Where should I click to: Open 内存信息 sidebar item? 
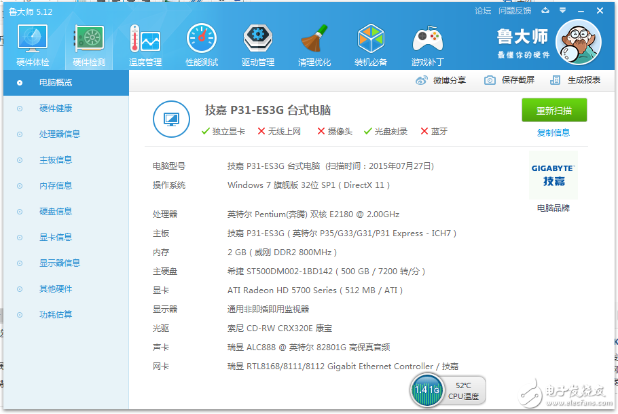click(x=67, y=186)
